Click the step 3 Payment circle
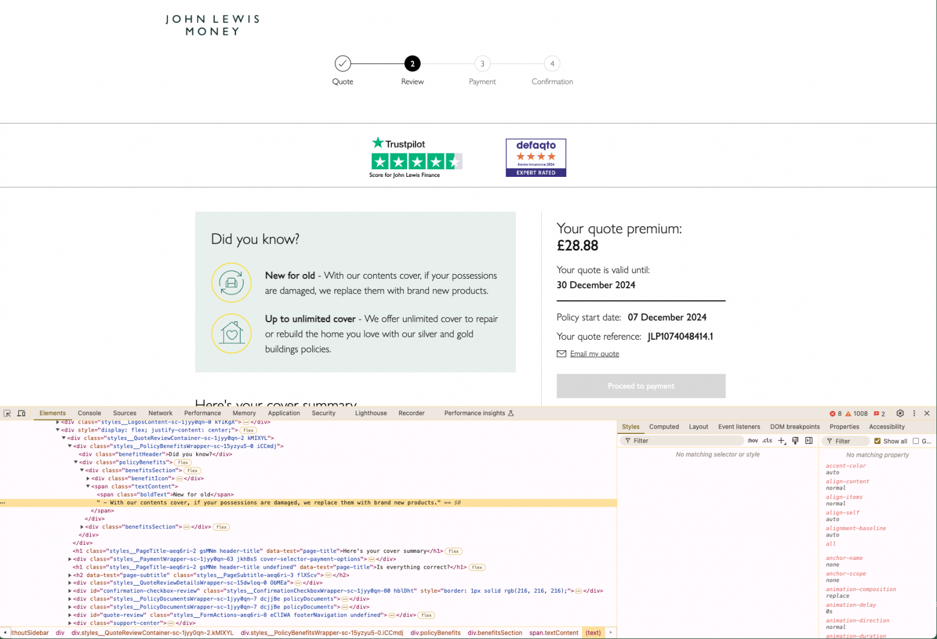937x639 pixels. click(483, 63)
